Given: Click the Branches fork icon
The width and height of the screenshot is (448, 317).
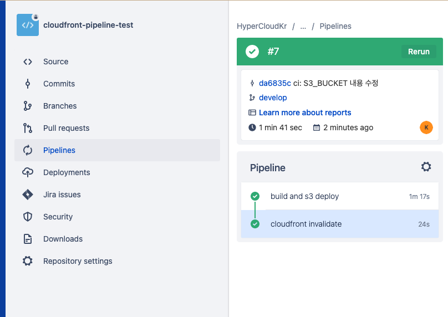Looking at the screenshot, I should (28, 106).
